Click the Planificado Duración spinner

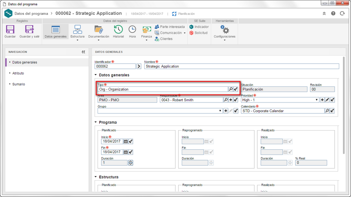pos(131,163)
